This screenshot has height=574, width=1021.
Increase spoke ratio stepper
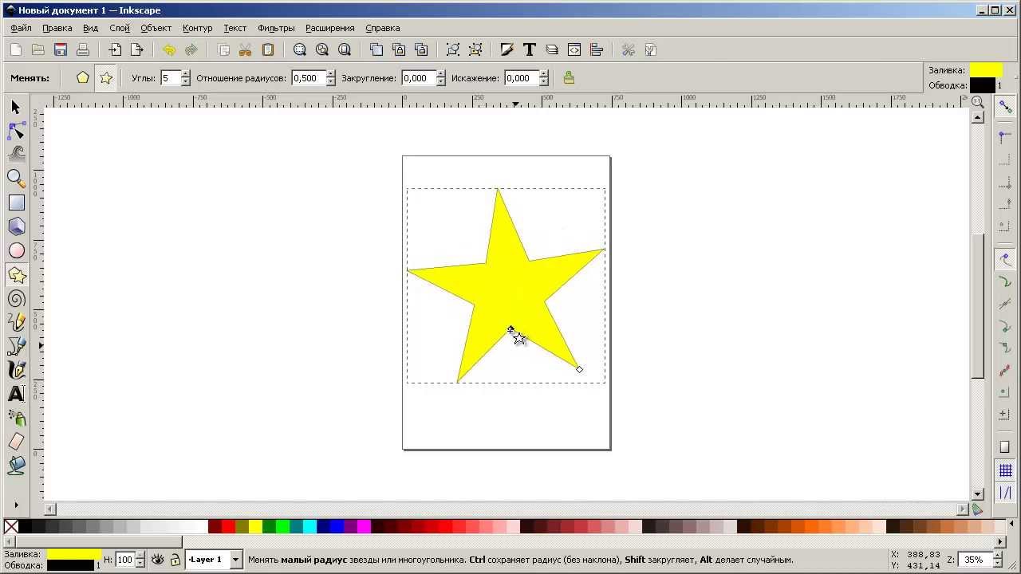tap(331, 74)
